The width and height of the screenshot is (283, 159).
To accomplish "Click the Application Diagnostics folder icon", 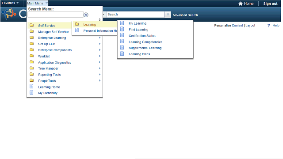I will coord(31,62).
